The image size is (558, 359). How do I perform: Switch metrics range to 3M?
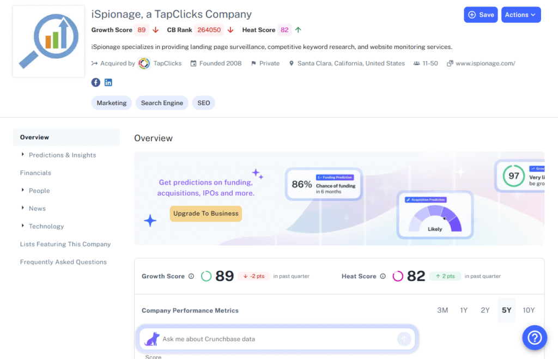(442, 311)
